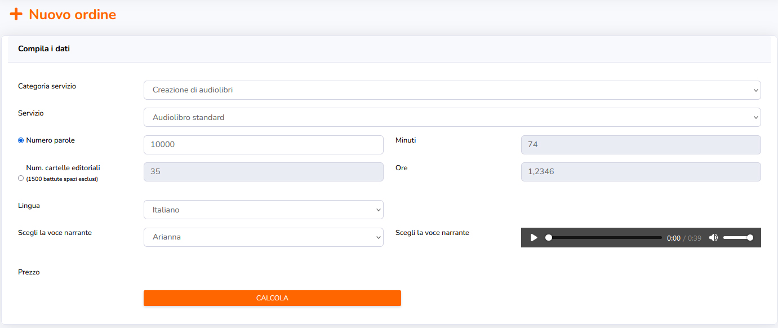Mute the audio player volume

[x=713, y=238]
